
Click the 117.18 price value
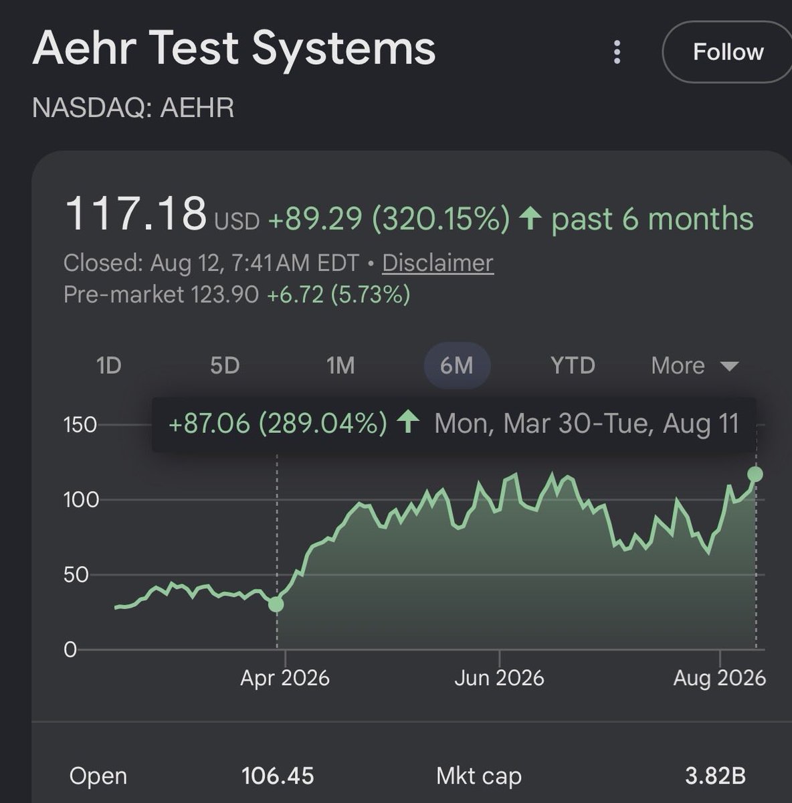[x=136, y=214]
